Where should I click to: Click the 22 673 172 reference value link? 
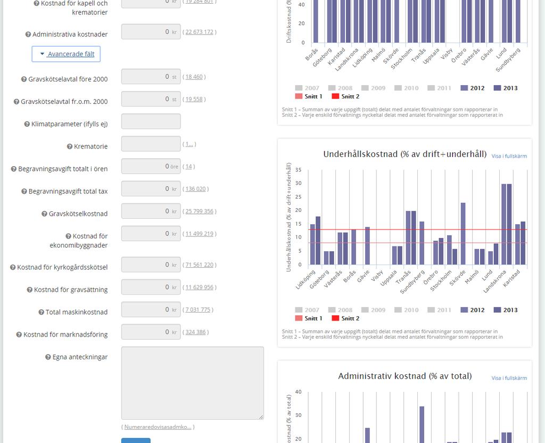199,32
